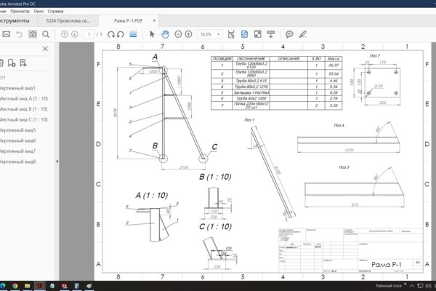Open bookmark Местный вид B (1 : 10)

(x=24, y=109)
